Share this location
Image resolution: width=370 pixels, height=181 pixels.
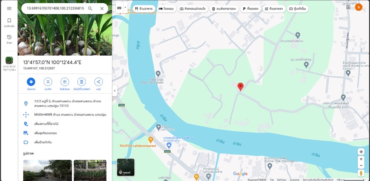[98, 82]
